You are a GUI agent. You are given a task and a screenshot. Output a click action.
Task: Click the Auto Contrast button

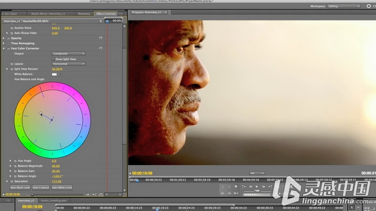point(41,188)
